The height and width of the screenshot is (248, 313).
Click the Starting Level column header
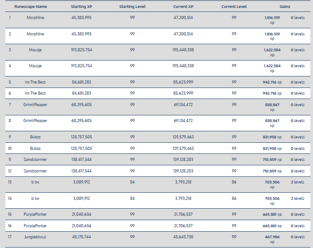pyautogui.click(x=132, y=7)
